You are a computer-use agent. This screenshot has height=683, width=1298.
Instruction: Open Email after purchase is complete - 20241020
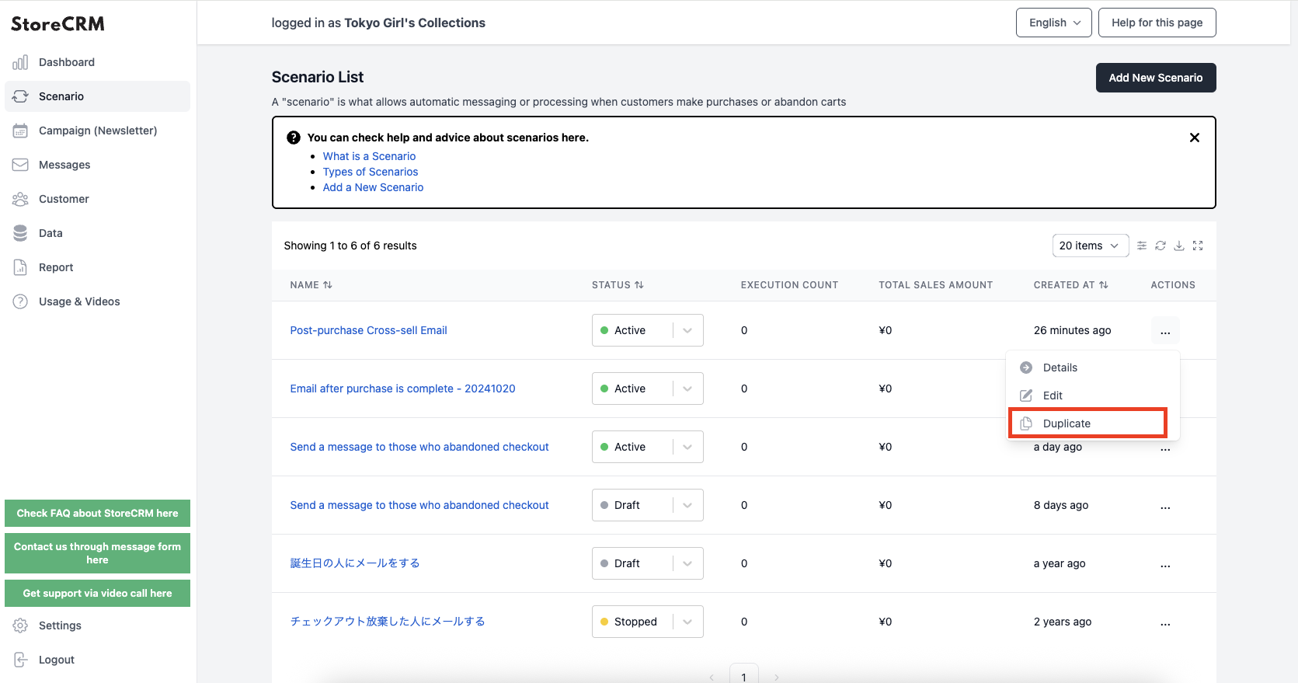pos(402,389)
